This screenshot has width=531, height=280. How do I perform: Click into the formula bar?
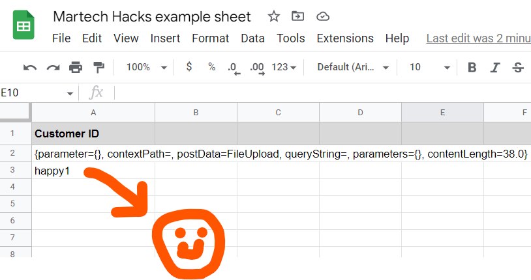pos(322,92)
